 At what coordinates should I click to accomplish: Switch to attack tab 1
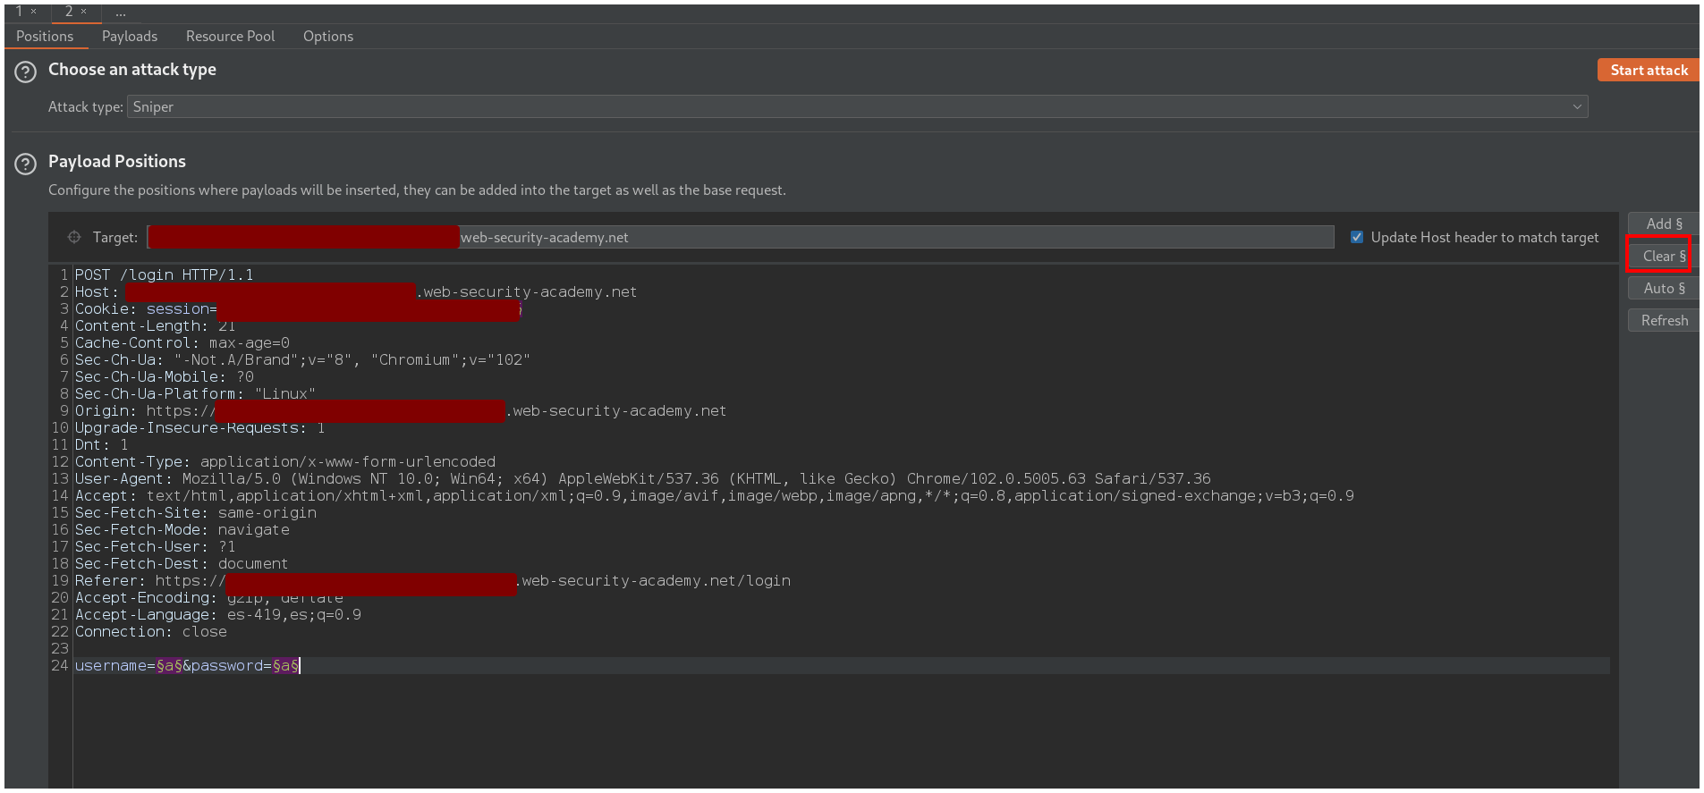coord(19,12)
